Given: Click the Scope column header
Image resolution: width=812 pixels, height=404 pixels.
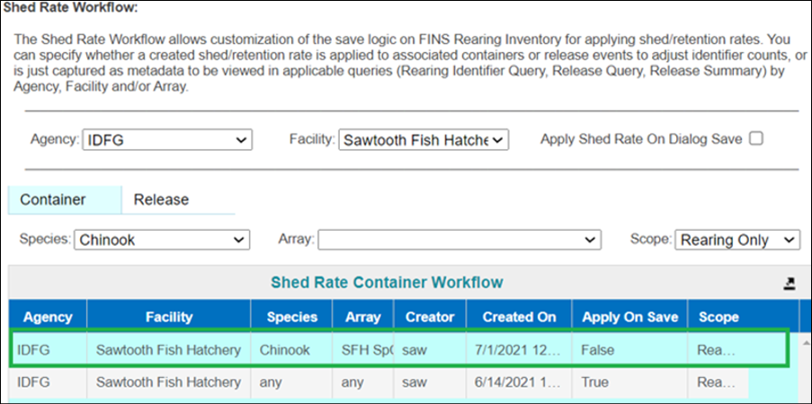Looking at the screenshot, I should 718,317.
